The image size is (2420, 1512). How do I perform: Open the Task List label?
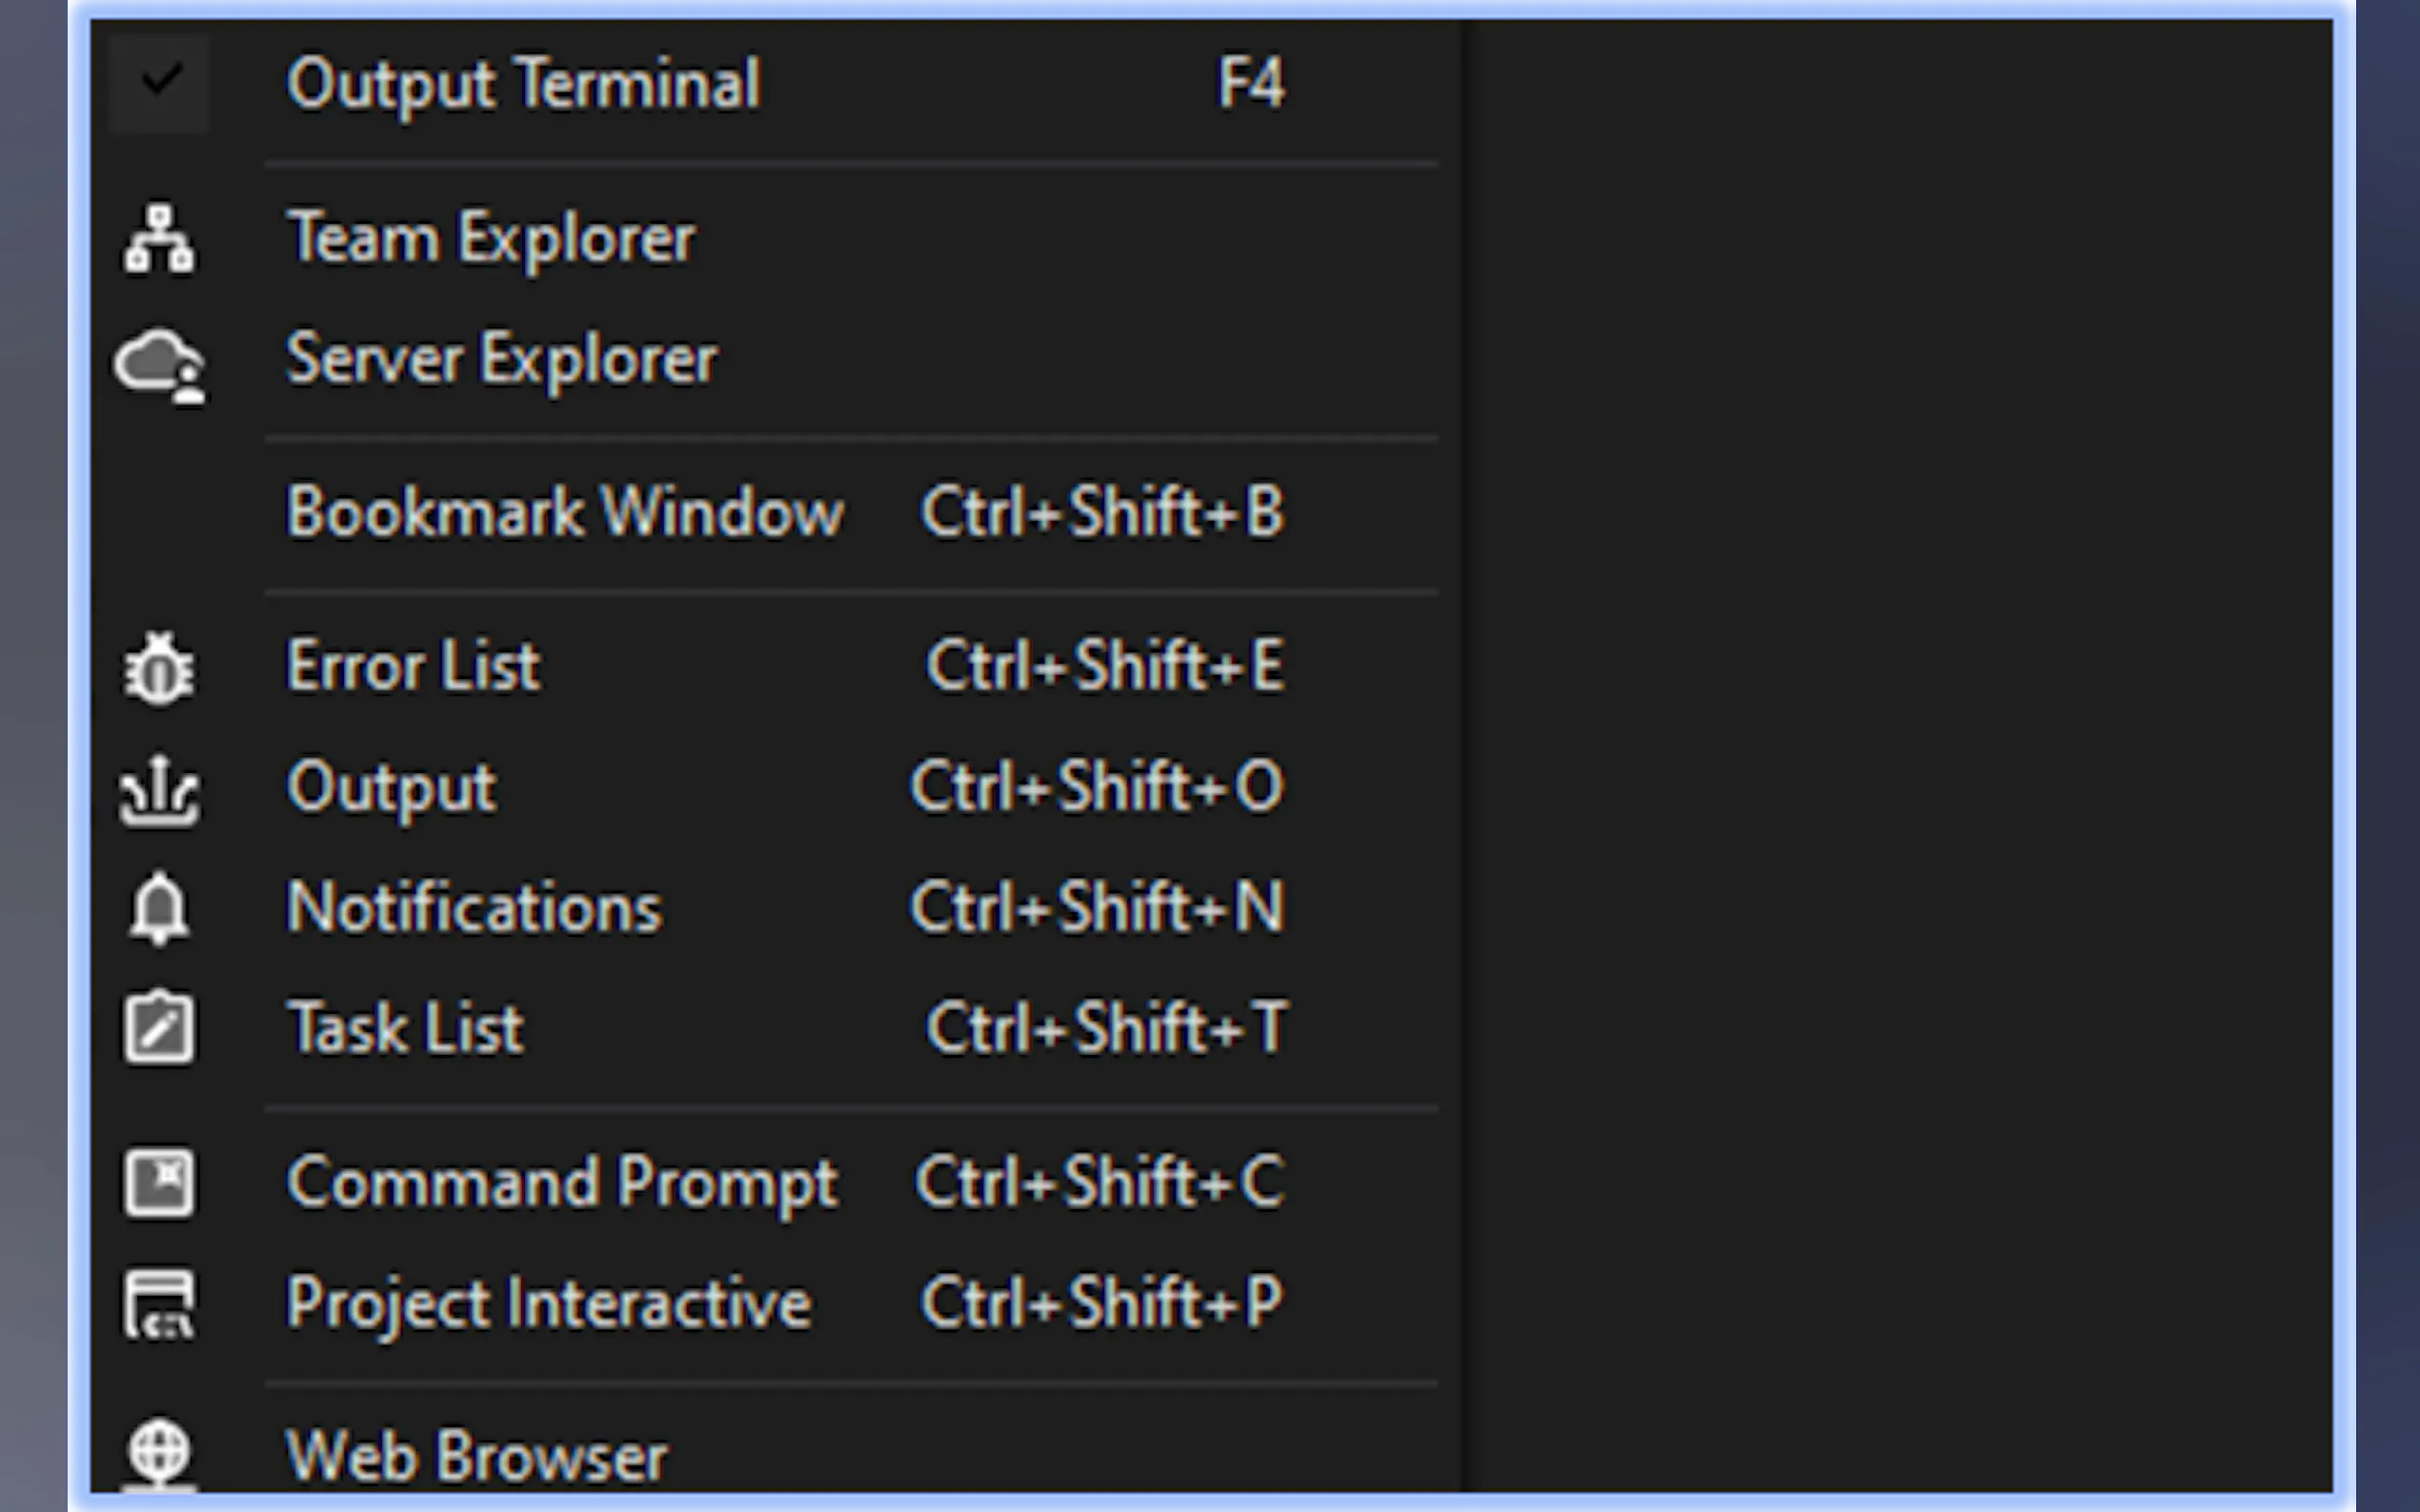point(405,1028)
